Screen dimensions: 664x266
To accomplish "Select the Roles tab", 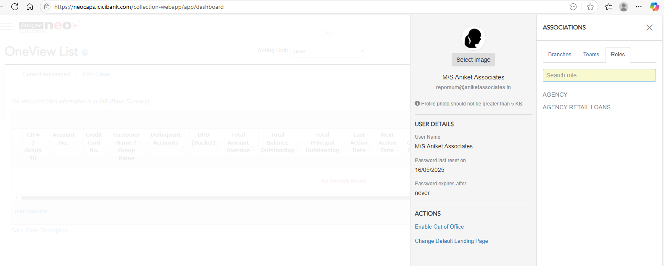I will [617, 55].
